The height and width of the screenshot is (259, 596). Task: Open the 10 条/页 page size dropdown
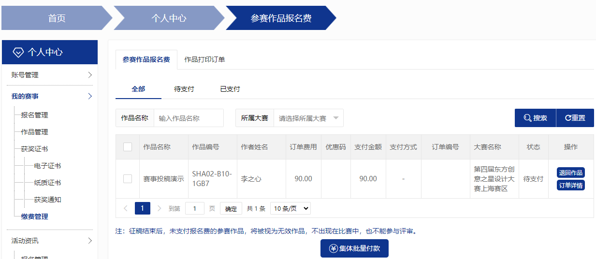tap(290, 208)
